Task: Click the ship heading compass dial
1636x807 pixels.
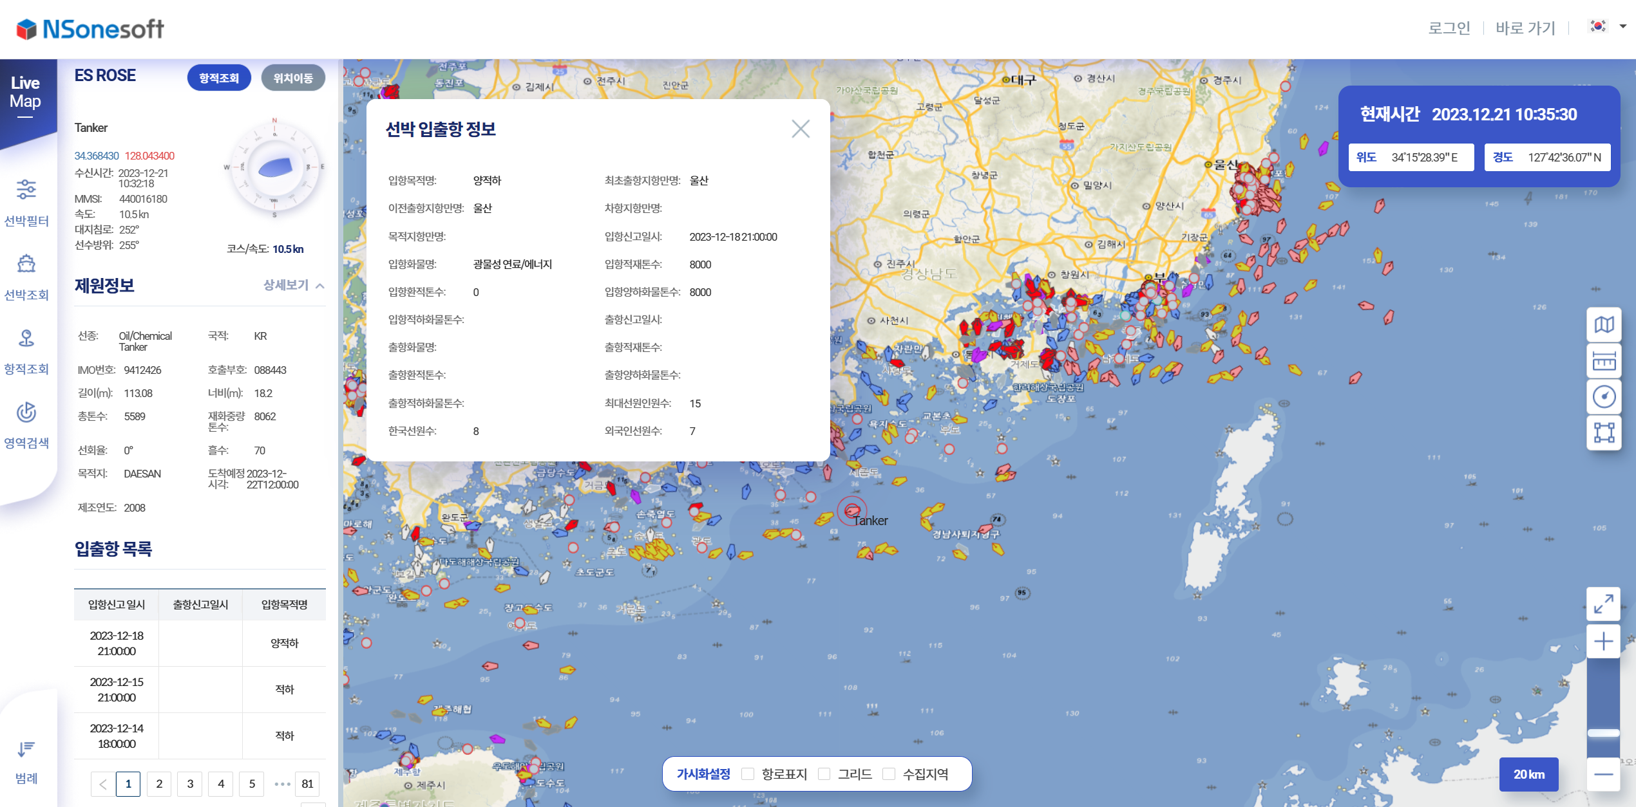Action: coord(275,169)
